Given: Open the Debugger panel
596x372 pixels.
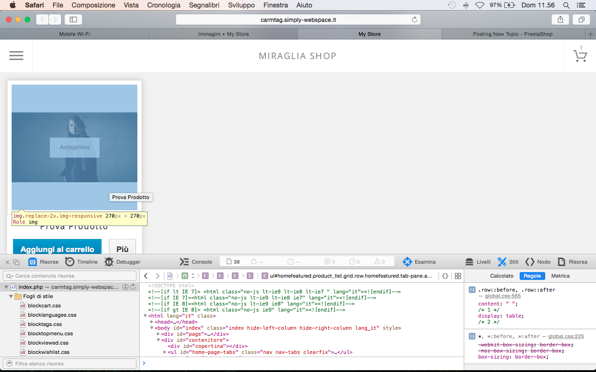Looking at the screenshot, I should (122, 262).
